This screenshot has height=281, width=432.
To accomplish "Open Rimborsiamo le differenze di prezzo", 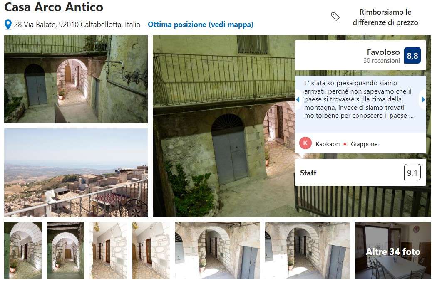I will click(x=385, y=17).
